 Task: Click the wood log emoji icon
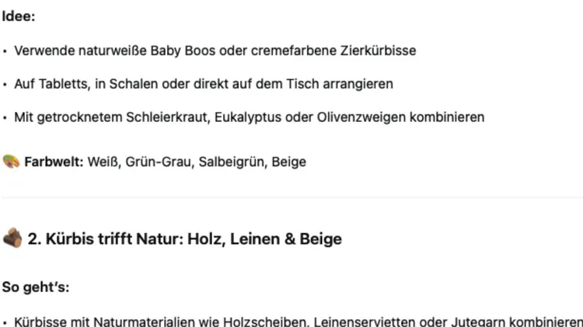(x=12, y=238)
